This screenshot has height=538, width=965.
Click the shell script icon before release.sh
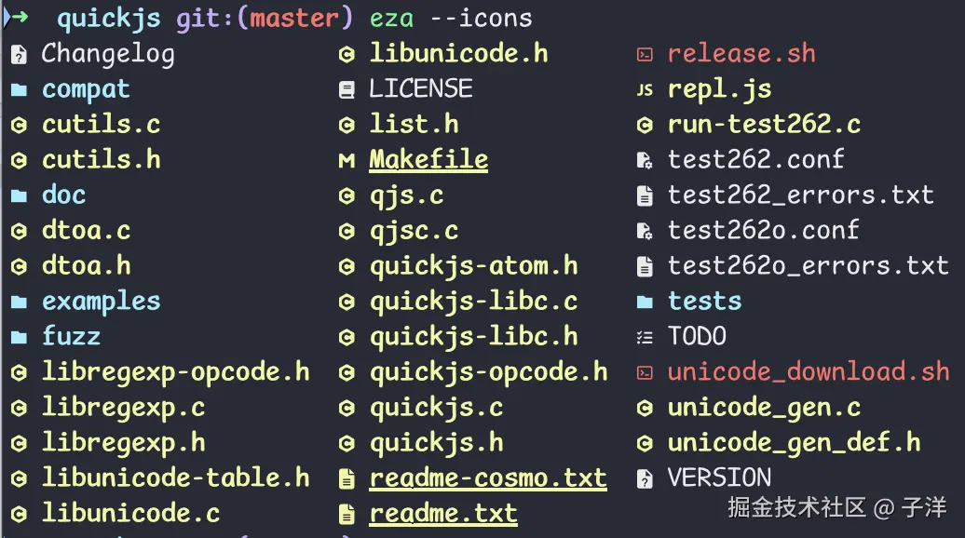644,55
